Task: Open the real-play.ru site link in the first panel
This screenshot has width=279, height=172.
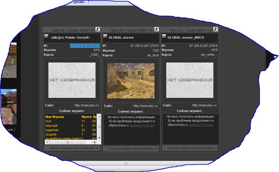Action: click(86, 105)
